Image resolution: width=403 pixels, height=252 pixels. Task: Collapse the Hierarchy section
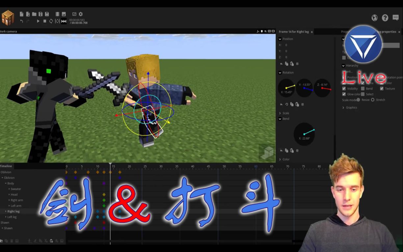[343, 66]
